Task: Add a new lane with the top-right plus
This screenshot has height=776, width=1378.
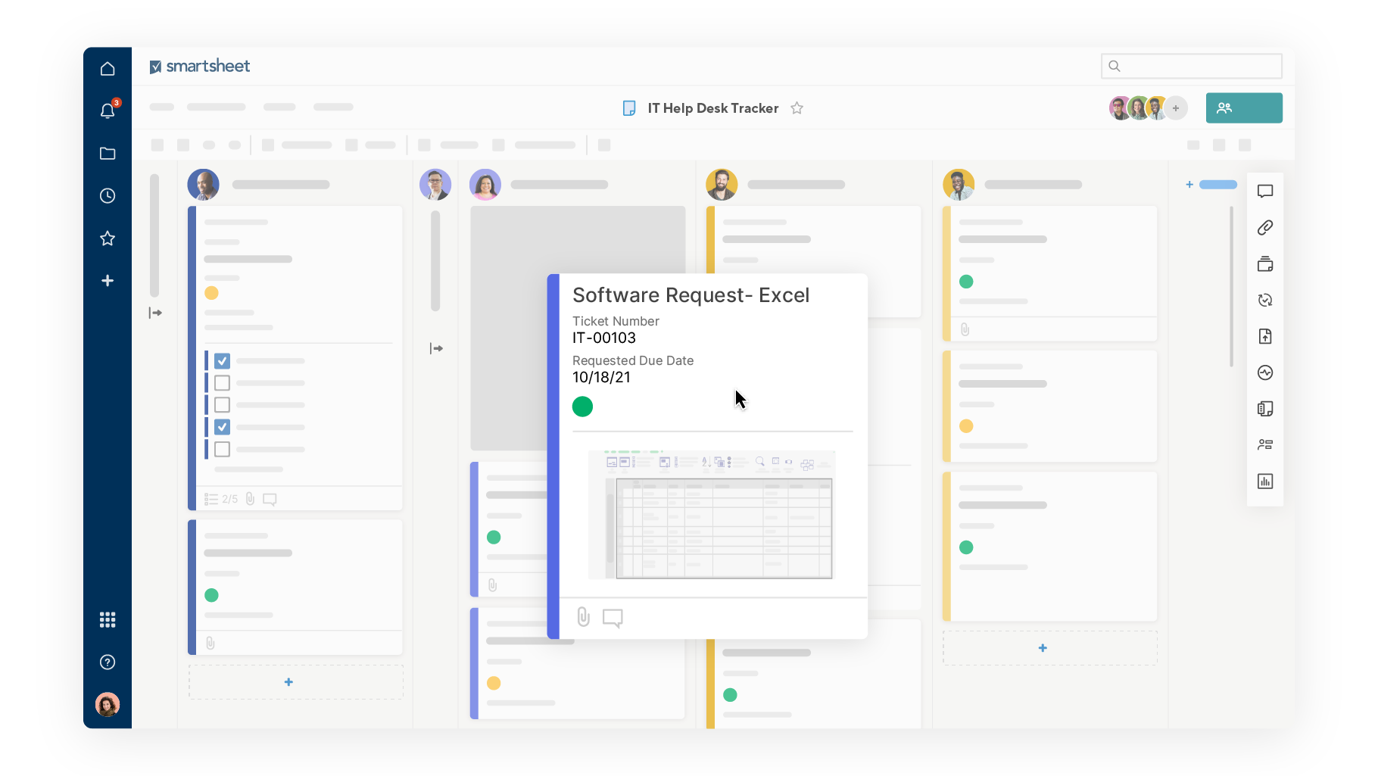Action: (1189, 185)
